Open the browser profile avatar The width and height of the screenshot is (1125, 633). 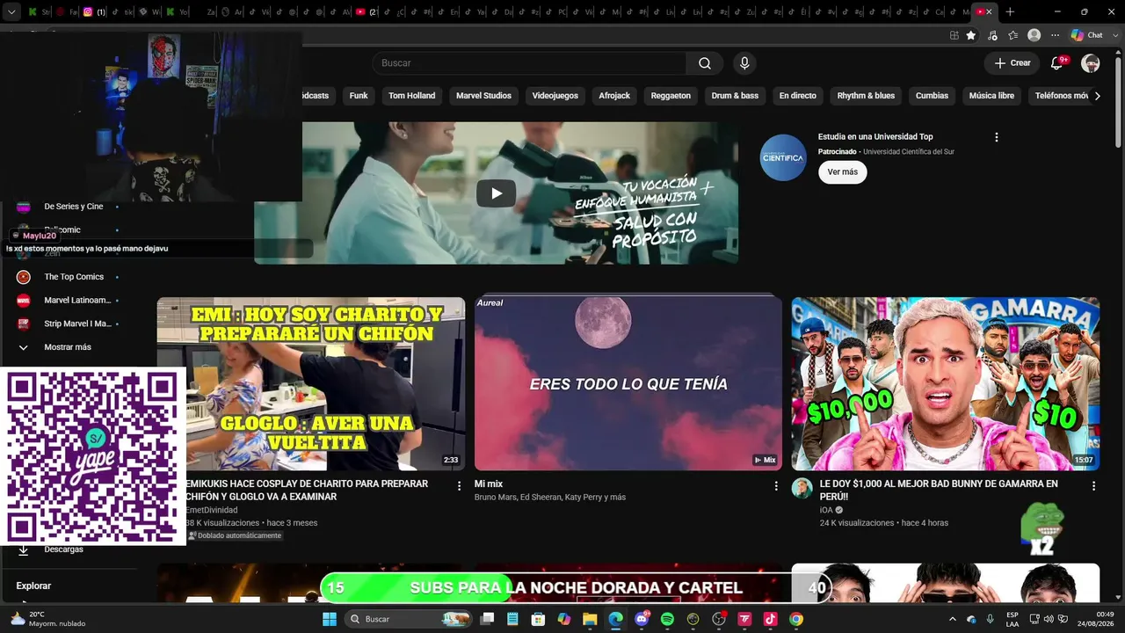[x=1034, y=35]
